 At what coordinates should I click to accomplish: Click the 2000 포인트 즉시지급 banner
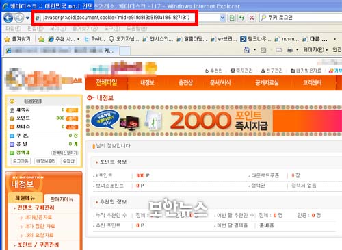(214, 121)
